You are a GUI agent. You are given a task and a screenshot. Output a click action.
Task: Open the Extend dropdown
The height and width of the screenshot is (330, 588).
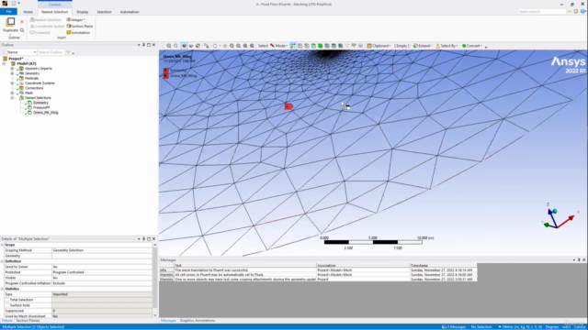[x=423, y=46]
